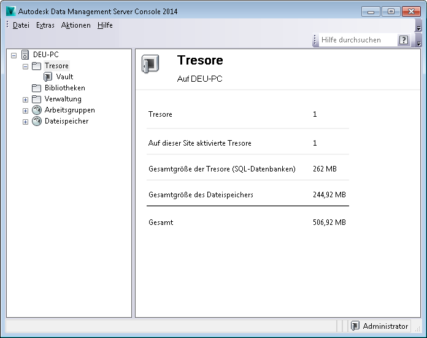Select the Bibliotheken tree item
The width and height of the screenshot is (427, 338).
tap(65, 88)
